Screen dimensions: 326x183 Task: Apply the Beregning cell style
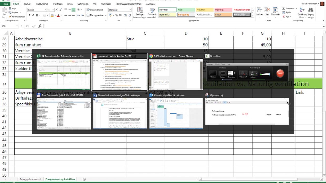186,14
